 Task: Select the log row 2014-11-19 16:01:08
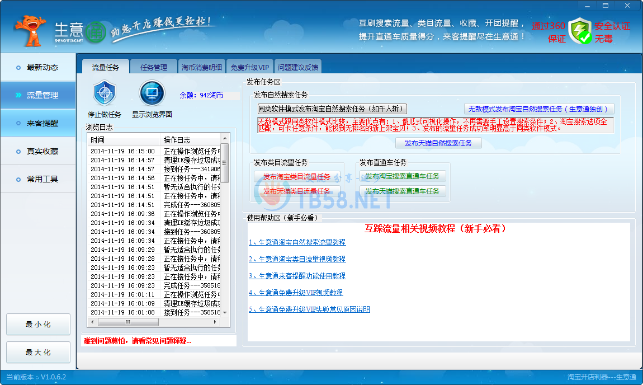tap(154, 312)
